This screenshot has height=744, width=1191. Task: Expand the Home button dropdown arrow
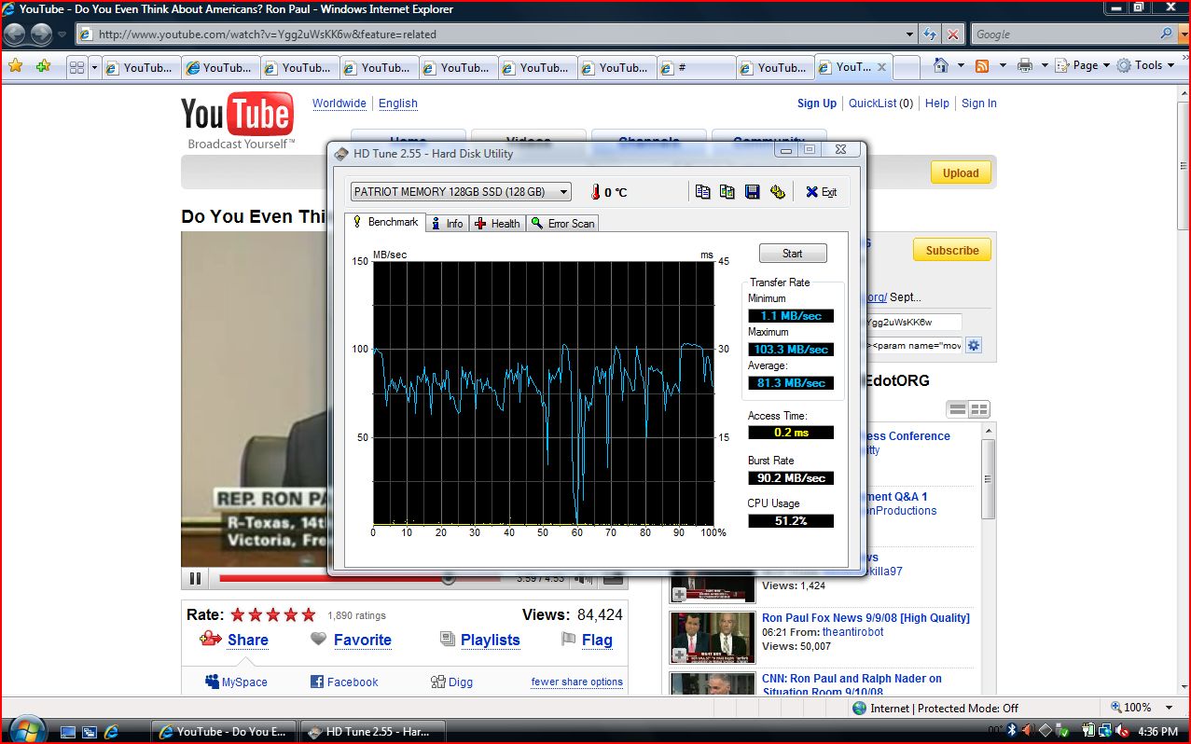pyautogui.click(x=960, y=65)
